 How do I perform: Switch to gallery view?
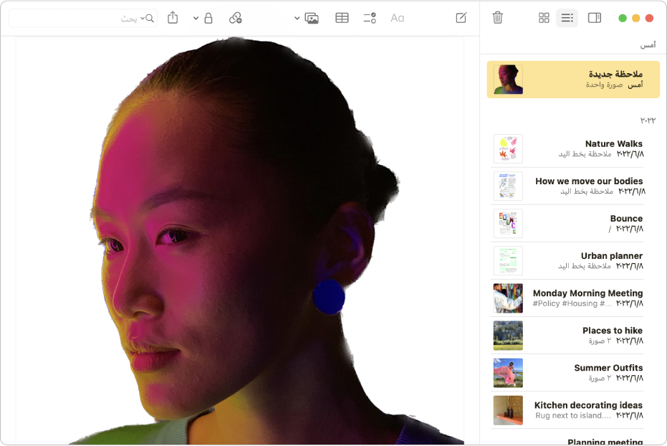tap(544, 18)
